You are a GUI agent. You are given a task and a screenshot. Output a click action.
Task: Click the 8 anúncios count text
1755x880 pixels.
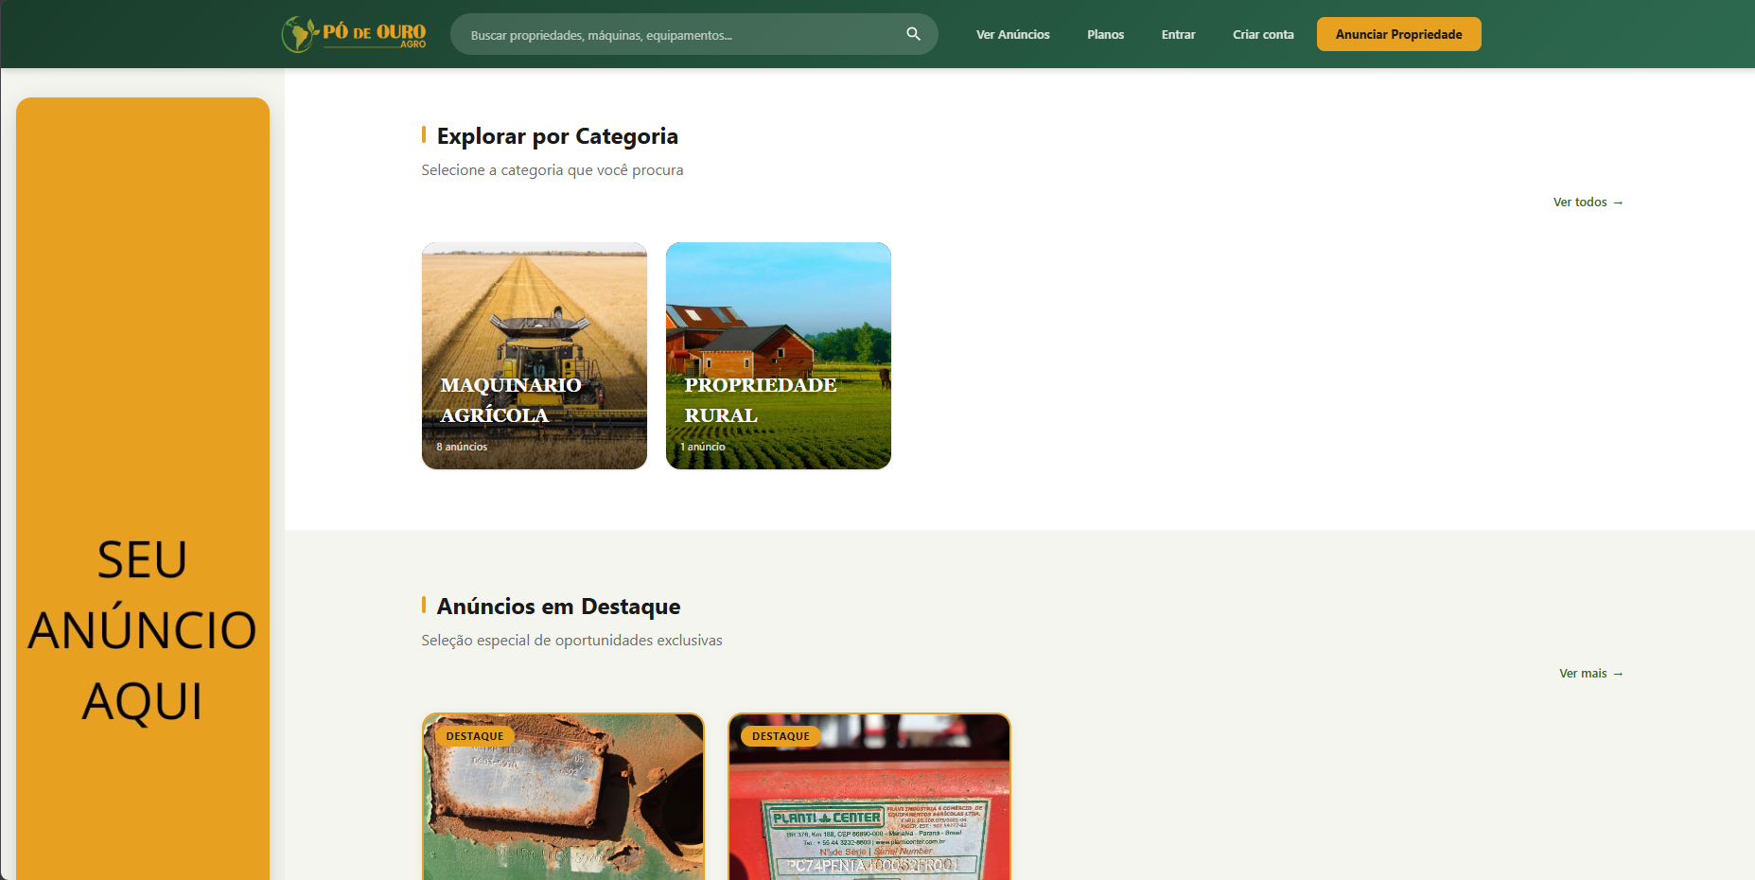pyautogui.click(x=462, y=447)
